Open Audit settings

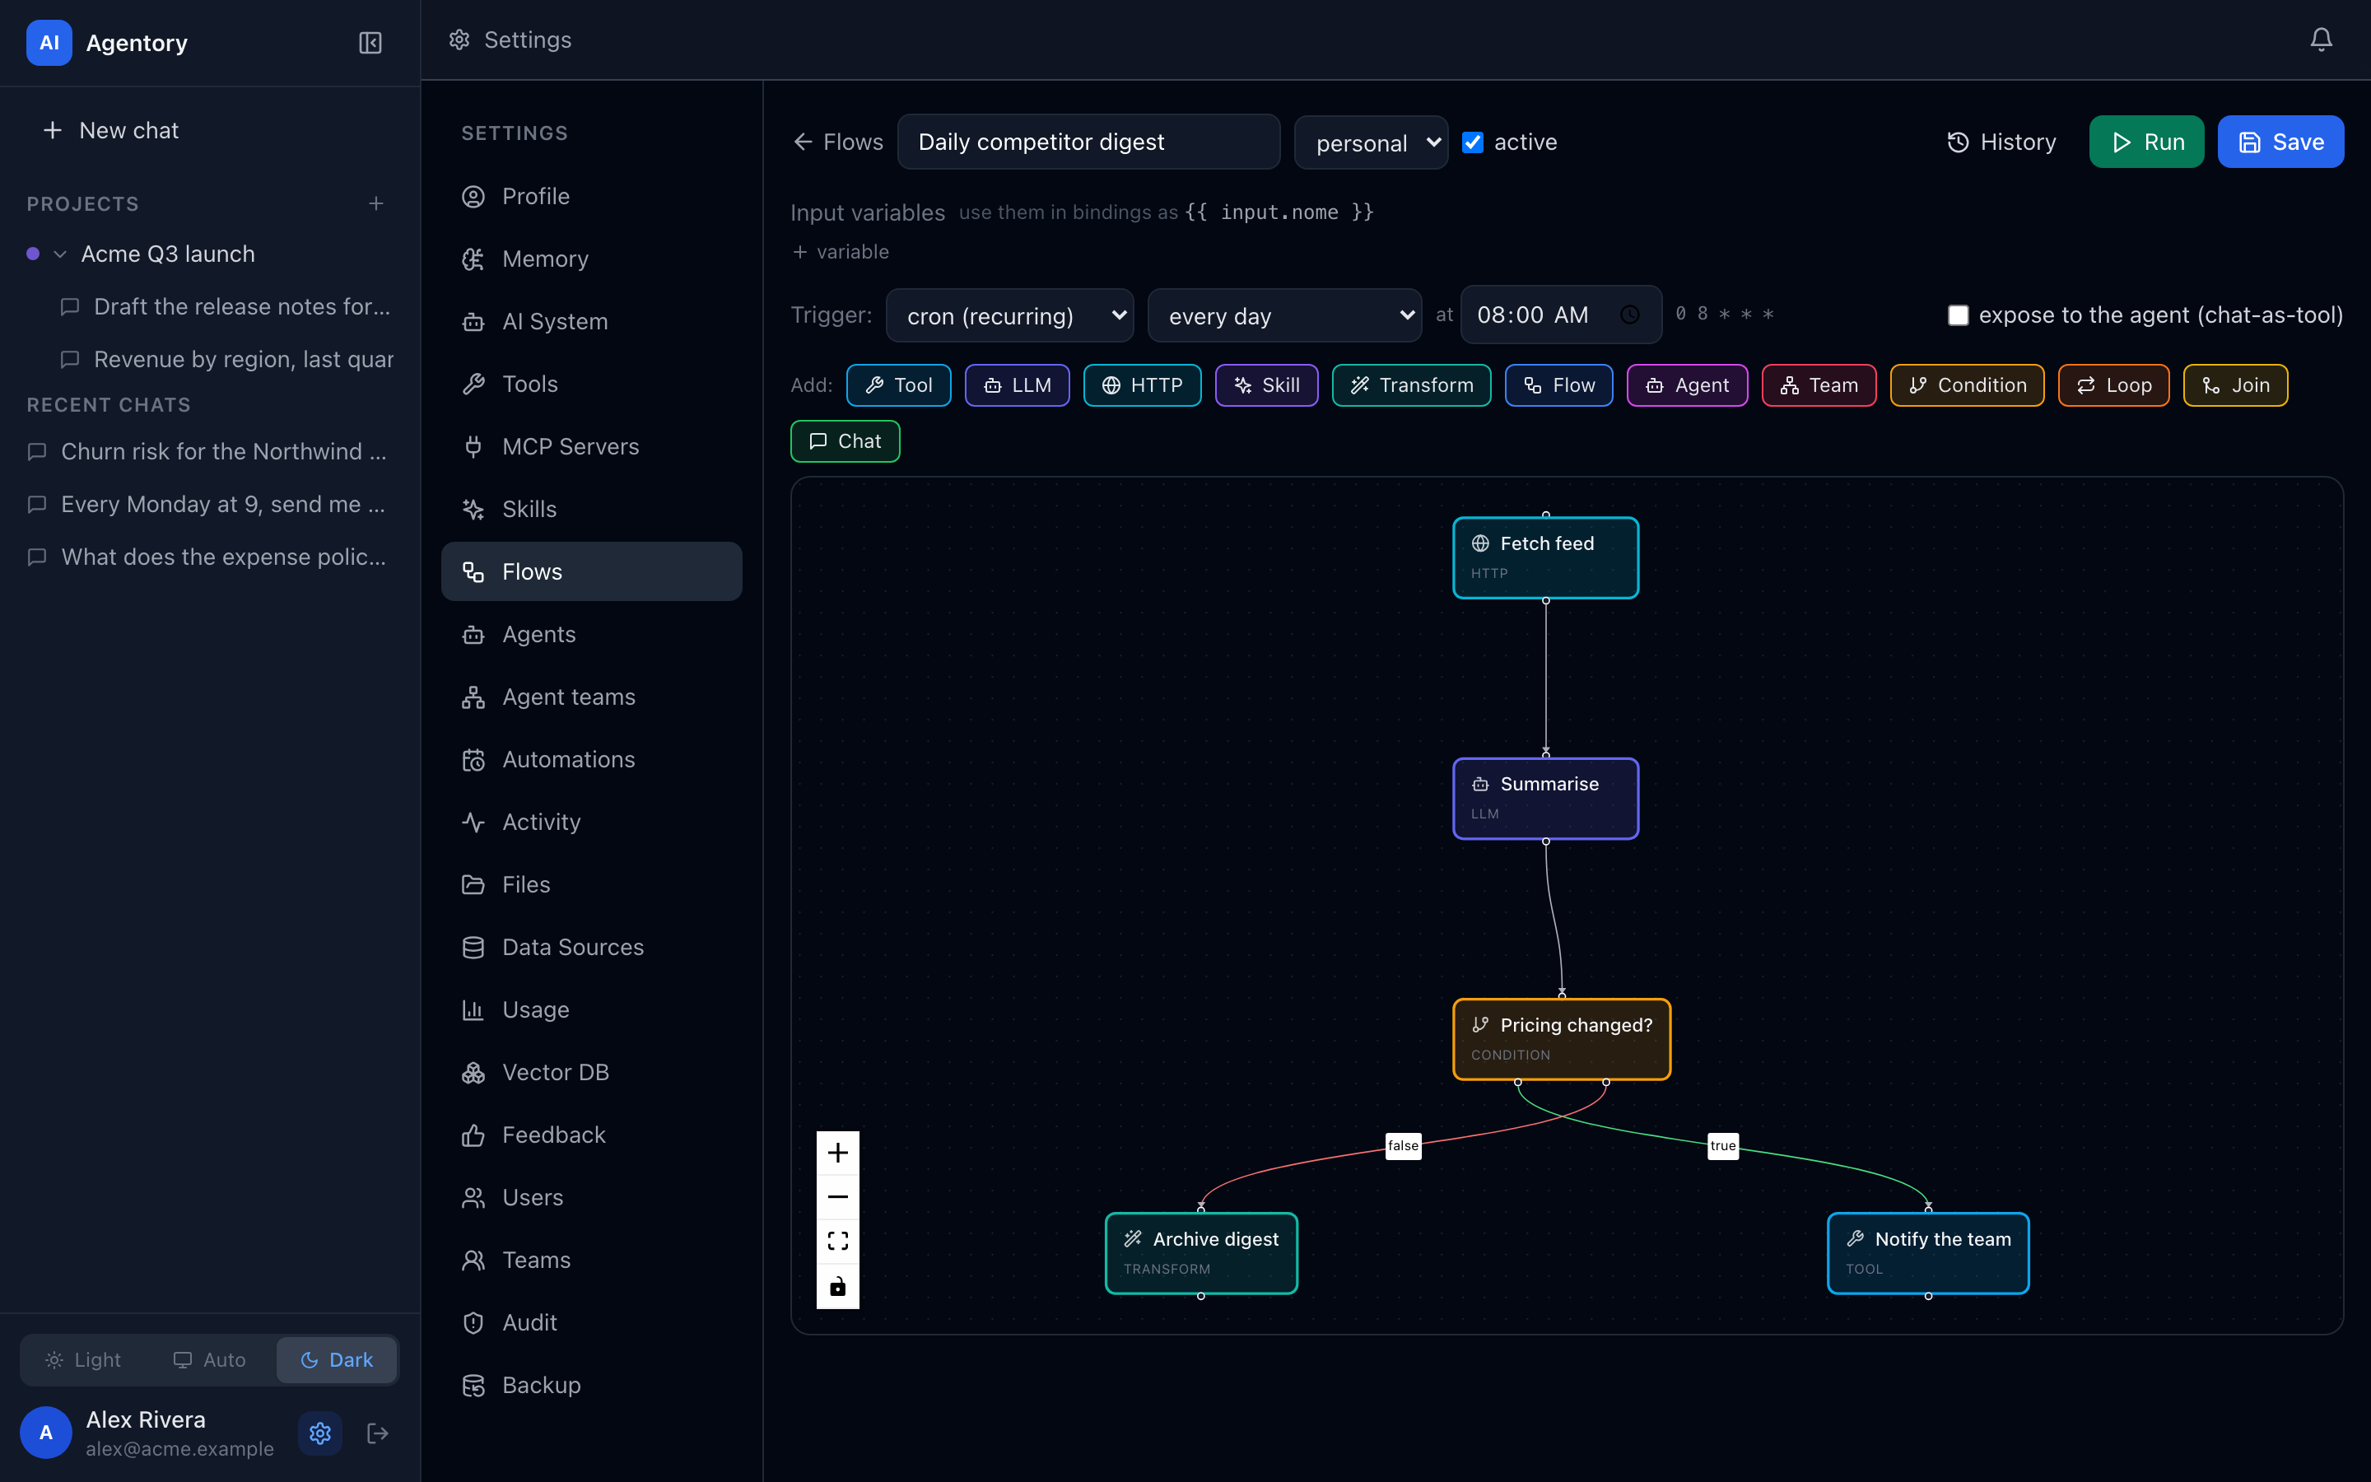click(592, 1322)
